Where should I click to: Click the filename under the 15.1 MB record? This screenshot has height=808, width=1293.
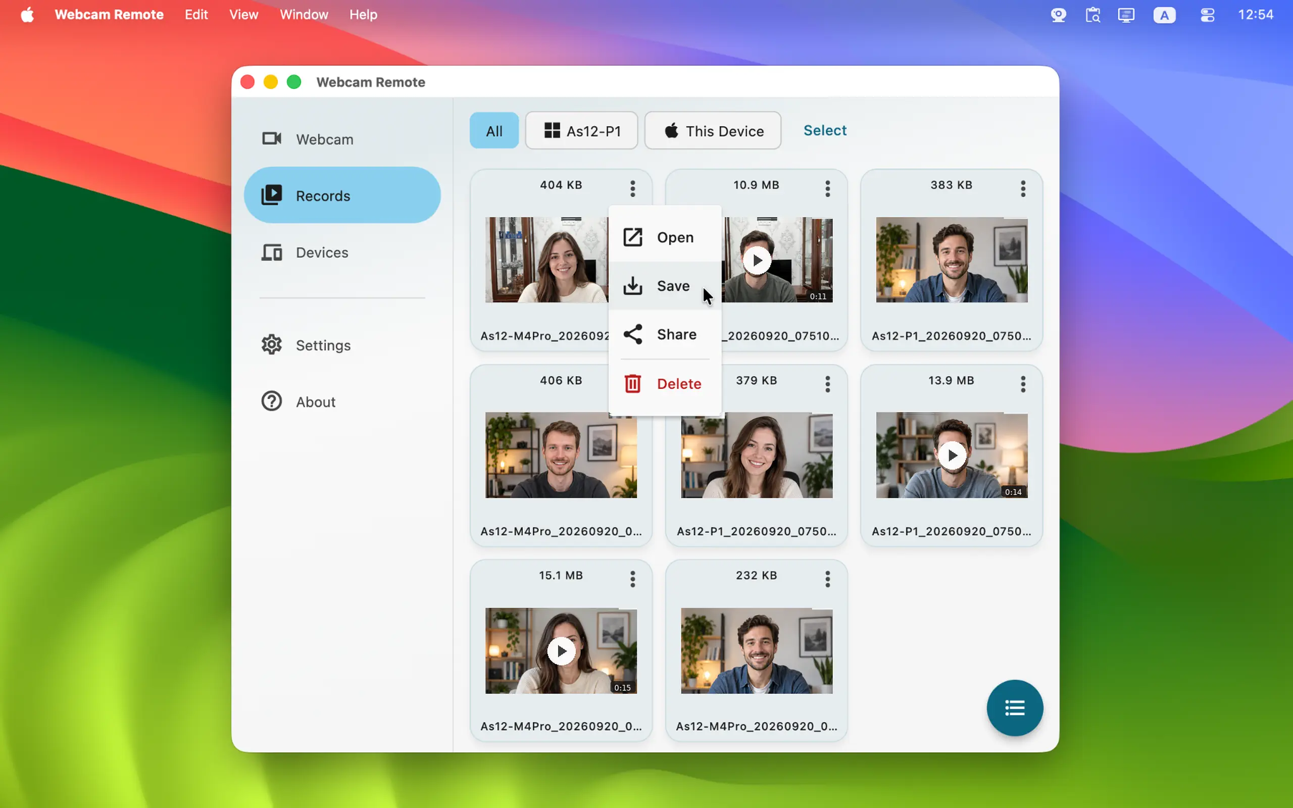point(561,726)
